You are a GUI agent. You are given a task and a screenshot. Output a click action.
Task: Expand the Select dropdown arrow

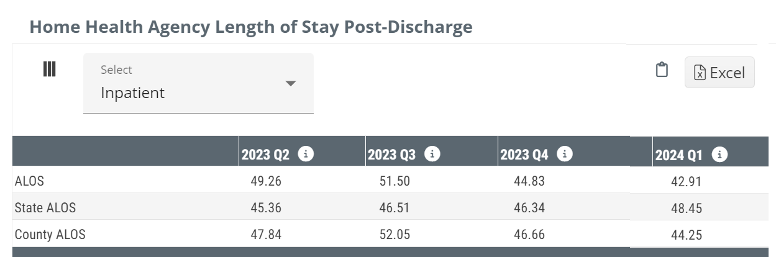pos(290,83)
